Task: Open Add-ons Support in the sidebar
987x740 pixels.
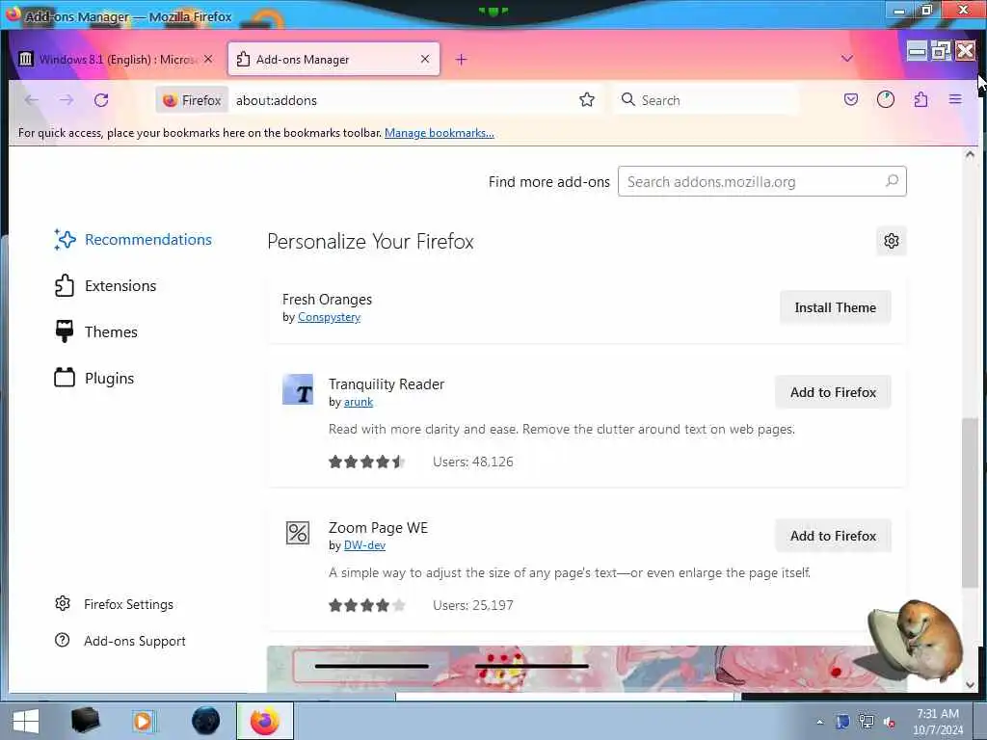Action: point(120,641)
